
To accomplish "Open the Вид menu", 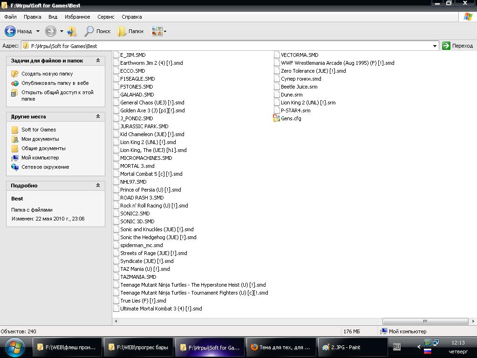I will click(x=53, y=17).
